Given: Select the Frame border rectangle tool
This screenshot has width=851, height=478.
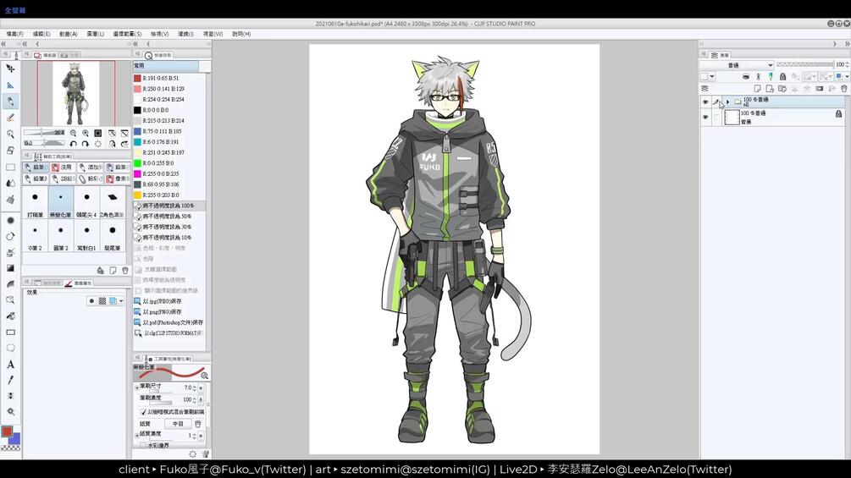Looking at the screenshot, I should pos(10,332).
